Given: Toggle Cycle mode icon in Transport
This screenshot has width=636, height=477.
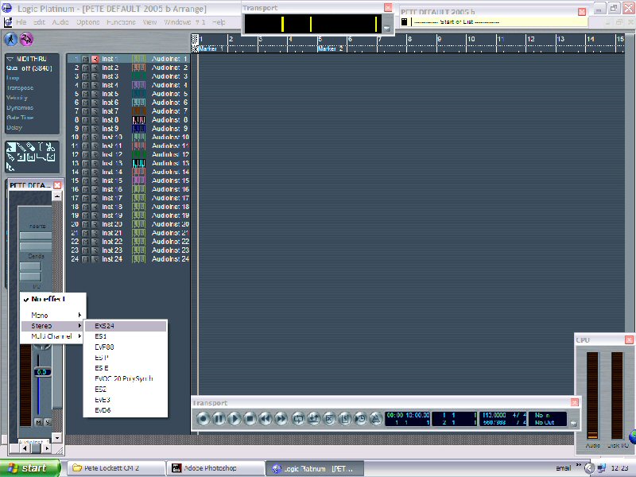Looking at the screenshot, I should (298, 418).
